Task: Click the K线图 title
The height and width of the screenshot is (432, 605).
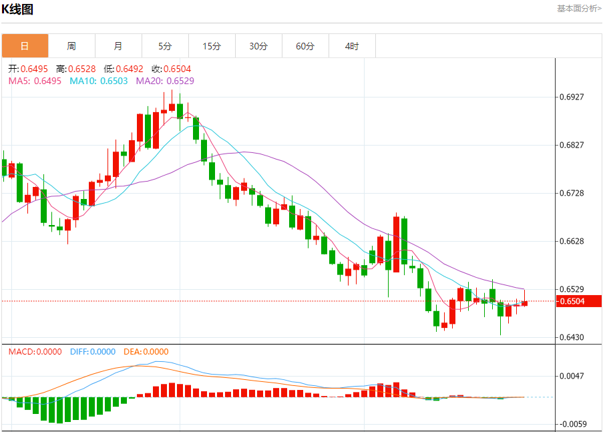Action: point(17,9)
